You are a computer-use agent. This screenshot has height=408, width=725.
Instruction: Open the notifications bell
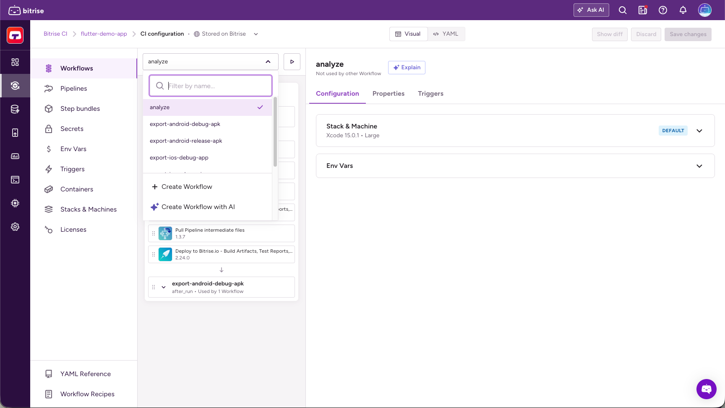click(x=683, y=10)
